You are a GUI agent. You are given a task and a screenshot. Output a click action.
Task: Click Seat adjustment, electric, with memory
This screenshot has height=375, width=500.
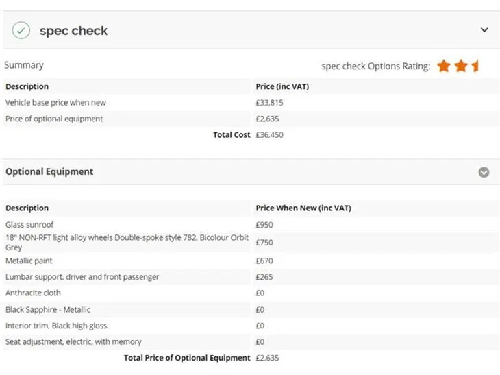tap(73, 342)
